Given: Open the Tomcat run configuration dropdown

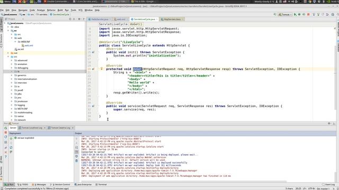Looking at the screenshot, I should point(285,14).
